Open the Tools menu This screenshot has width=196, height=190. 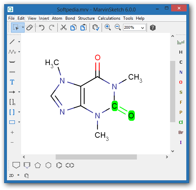128,18
